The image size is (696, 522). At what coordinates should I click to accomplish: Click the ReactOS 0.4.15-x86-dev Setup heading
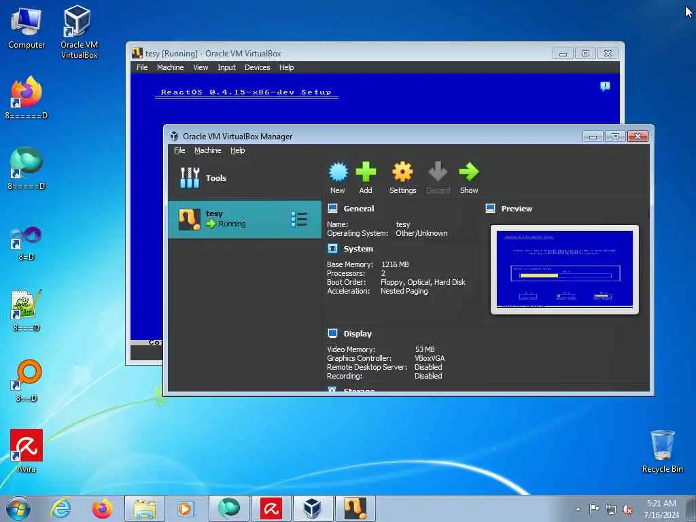(246, 92)
